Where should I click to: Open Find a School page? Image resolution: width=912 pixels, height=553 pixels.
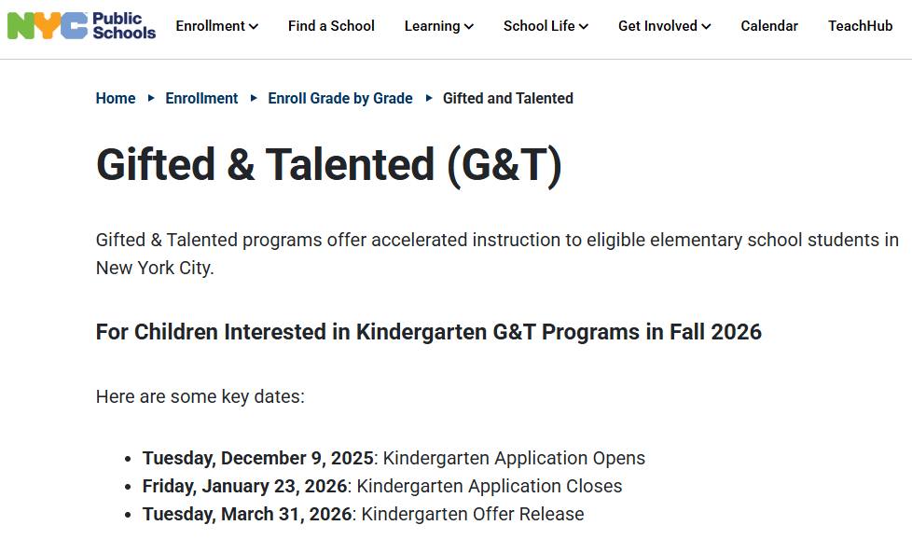[x=331, y=26]
